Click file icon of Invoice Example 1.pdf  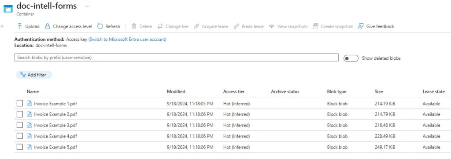click(x=29, y=103)
